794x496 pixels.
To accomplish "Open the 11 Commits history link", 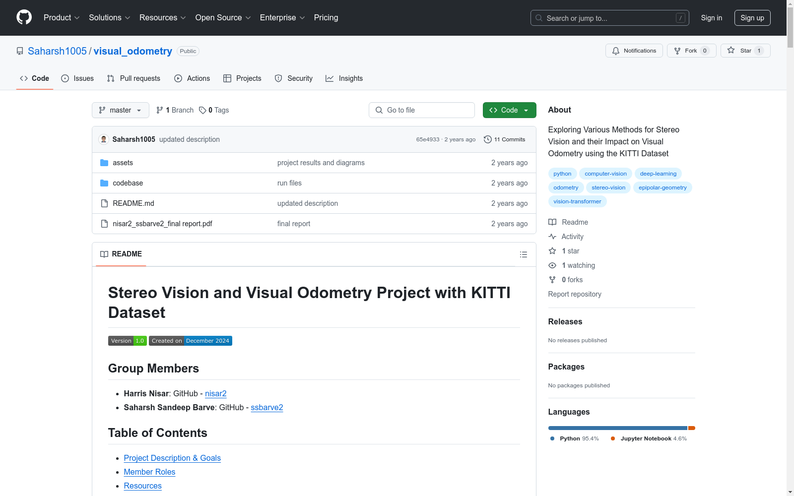I will click(x=505, y=139).
